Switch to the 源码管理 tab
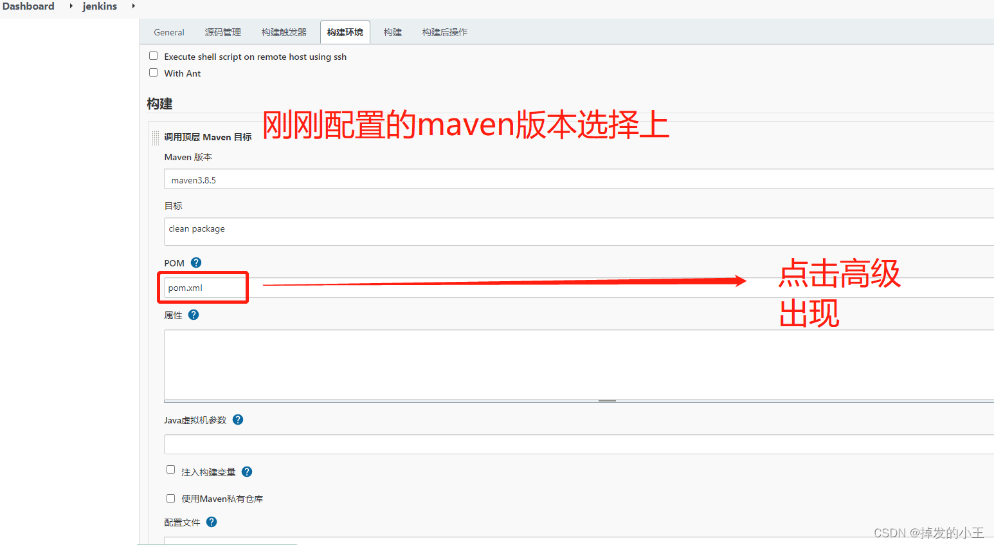This screenshot has width=994, height=545. coord(223,32)
